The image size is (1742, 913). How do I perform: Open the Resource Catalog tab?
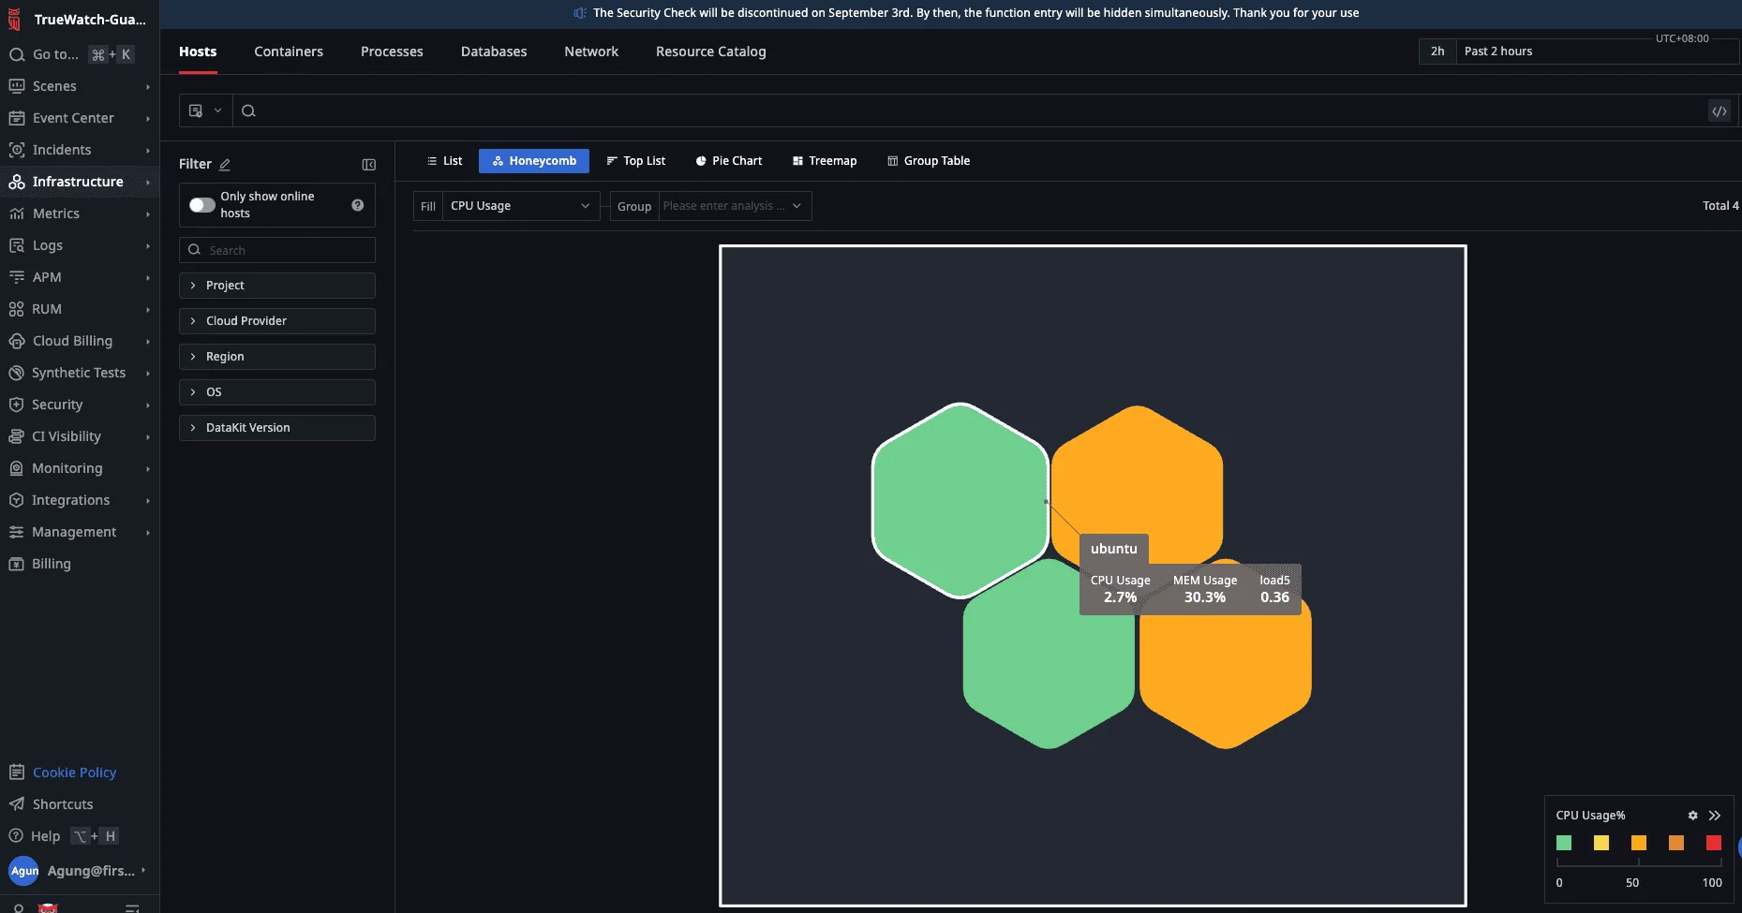click(x=710, y=52)
